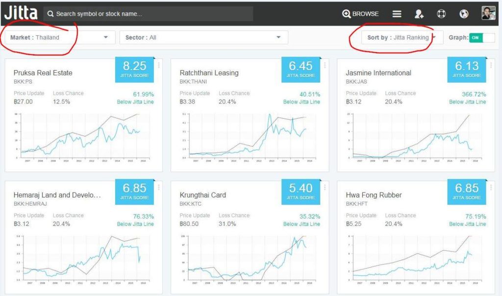Viewport: 502px width, 296px height.
Task: Click the BROWSE magnifier-plus icon
Action: click(x=347, y=14)
